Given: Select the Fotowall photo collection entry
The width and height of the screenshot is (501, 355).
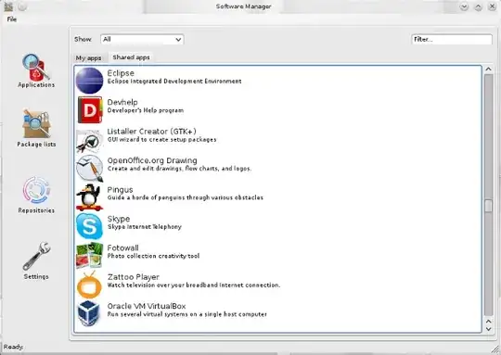Looking at the screenshot, I should pyautogui.click(x=277, y=255).
